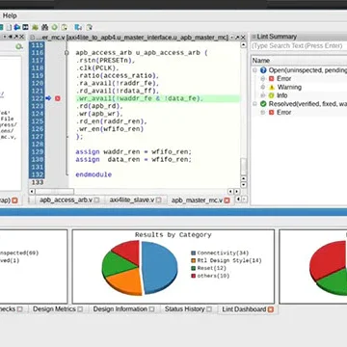Click the blue hierarchy toolbar icon
Viewport: 347px width, 347px height.
[78, 27]
